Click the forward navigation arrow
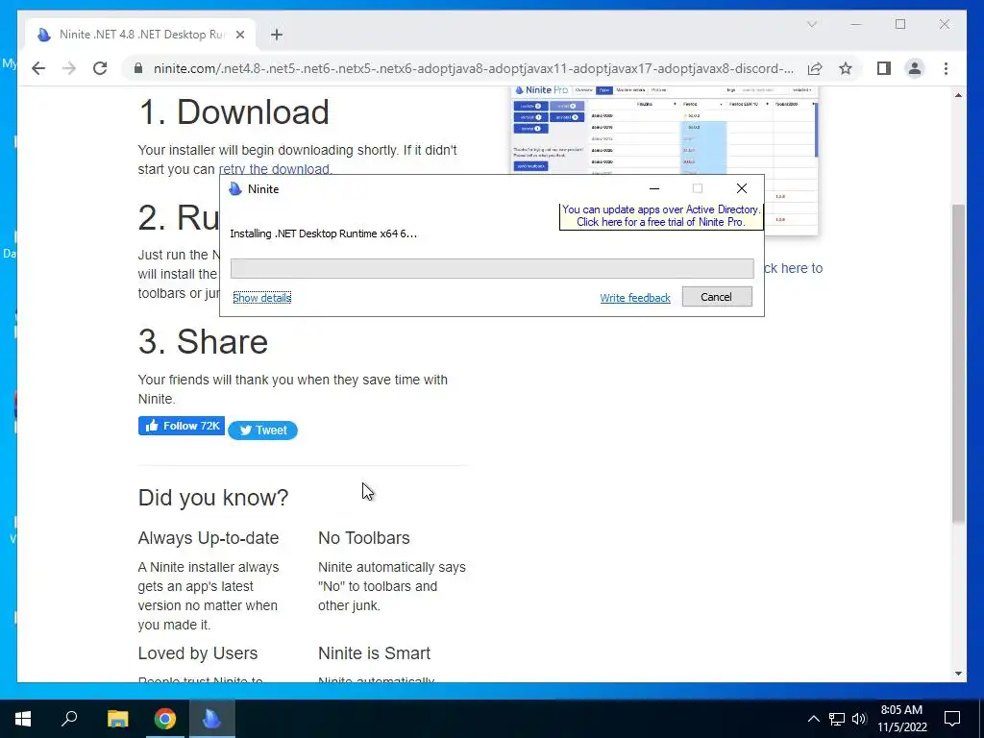This screenshot has width=984, height=738. click(x=69, y=68)
